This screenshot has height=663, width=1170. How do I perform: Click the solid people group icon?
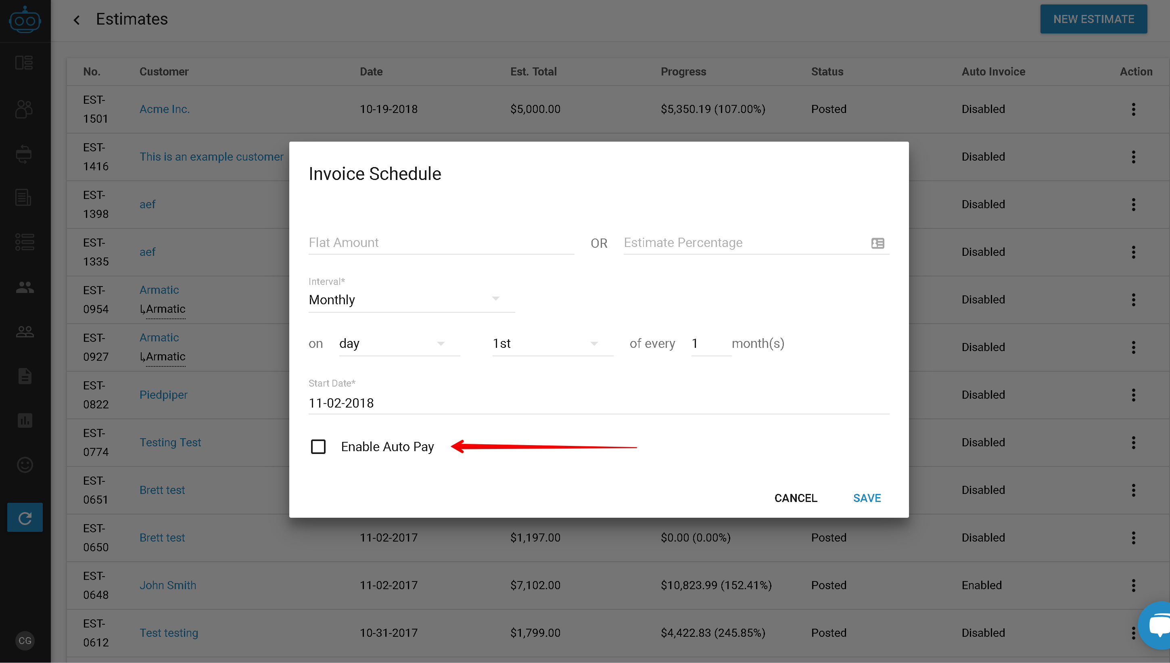pos(25,287)
